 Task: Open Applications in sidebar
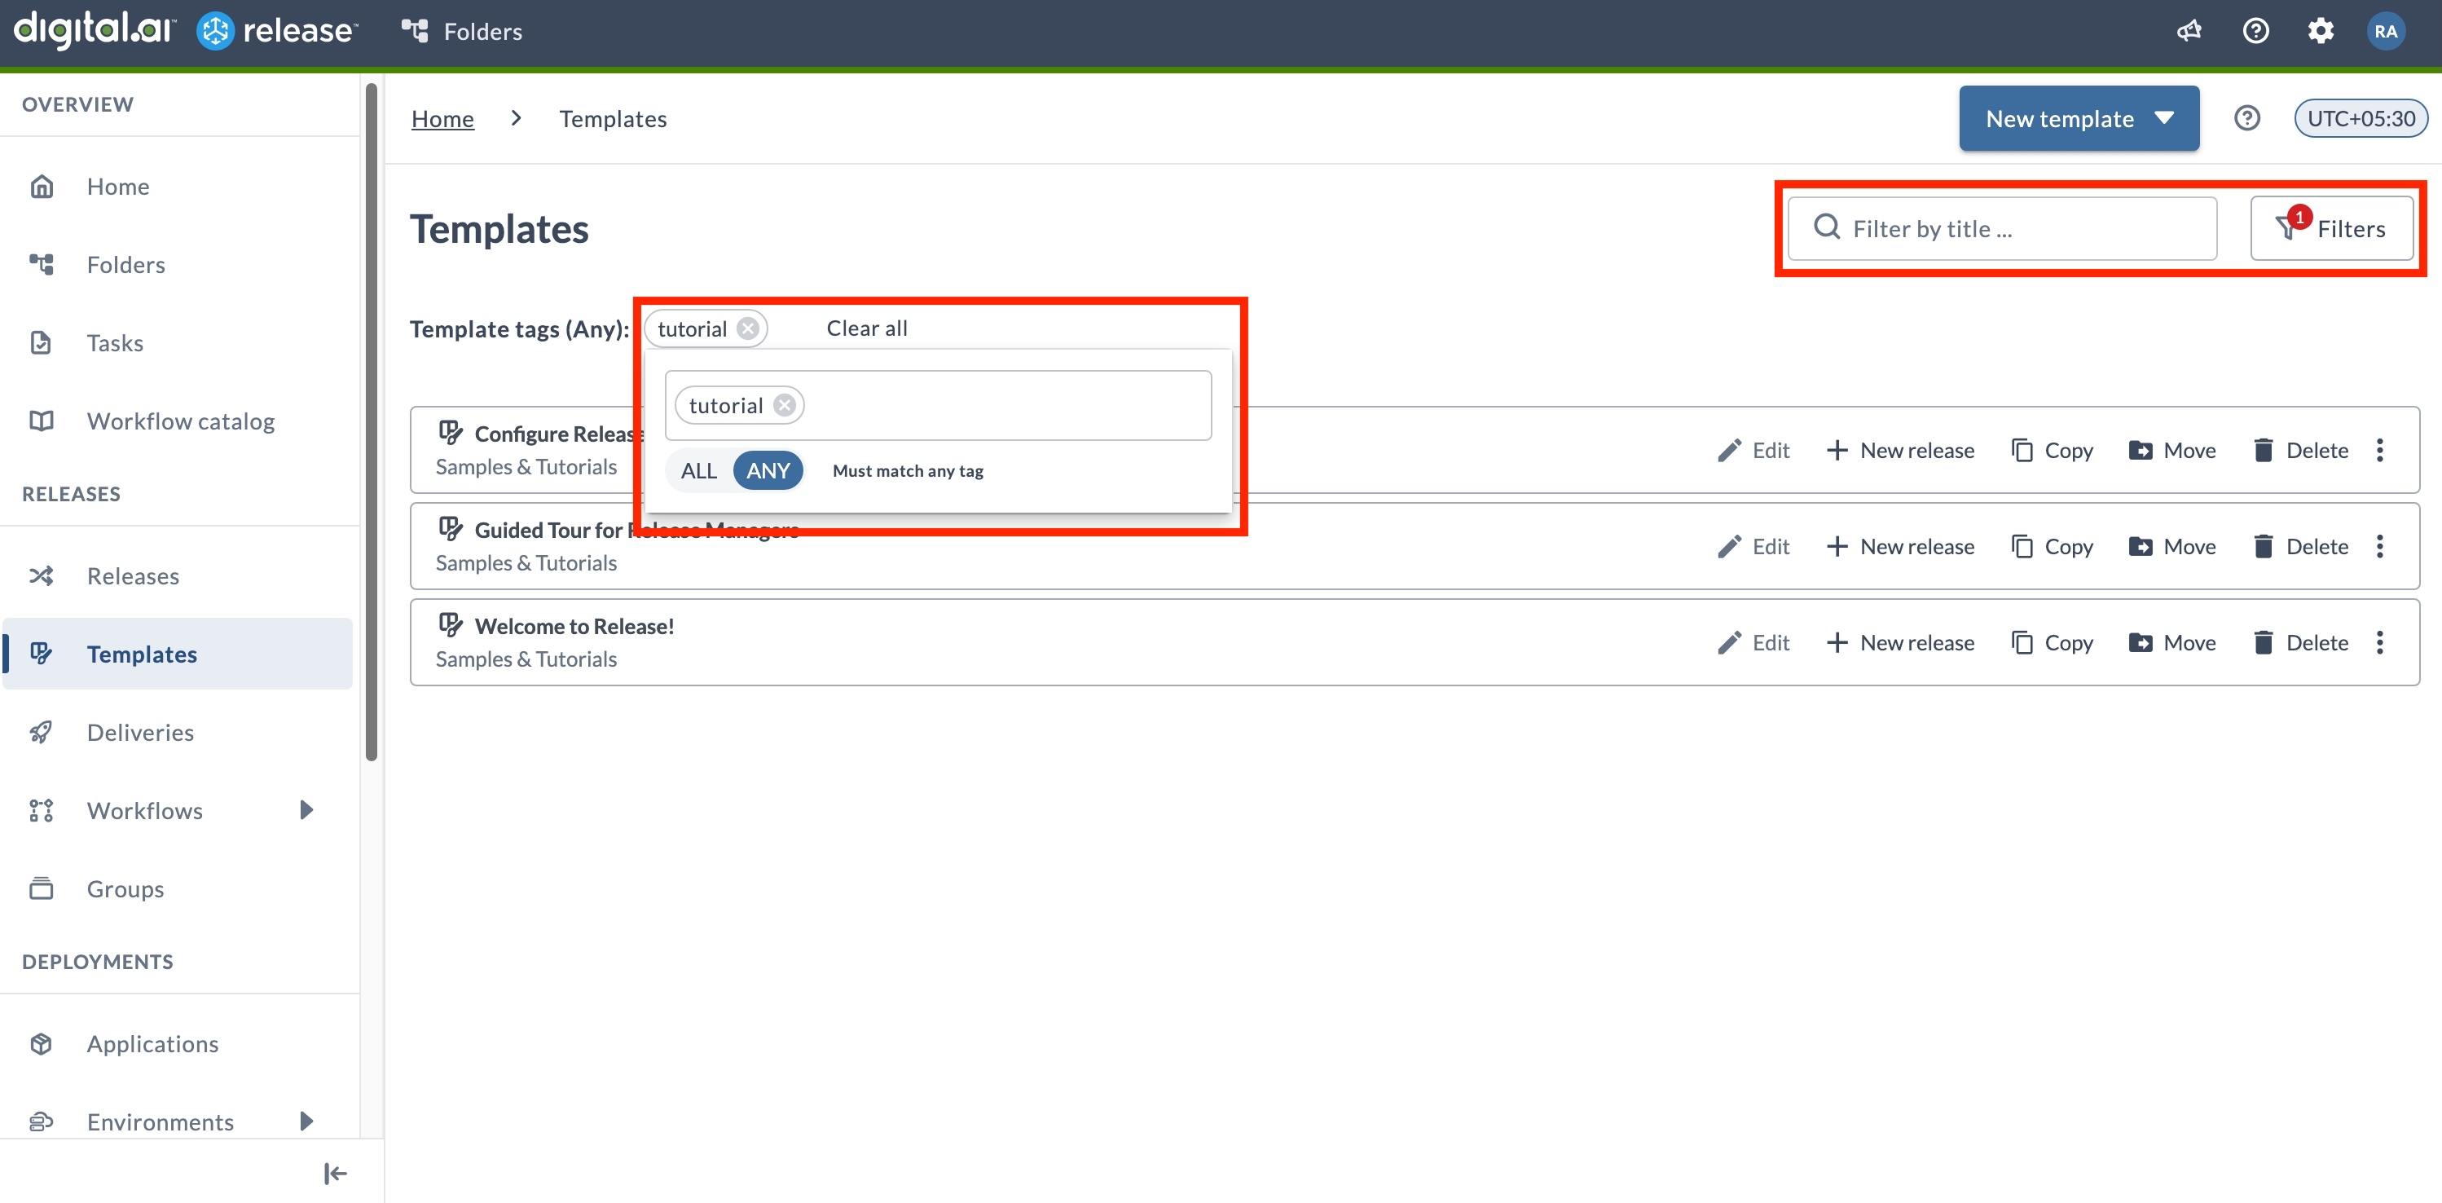[178, 1044]
